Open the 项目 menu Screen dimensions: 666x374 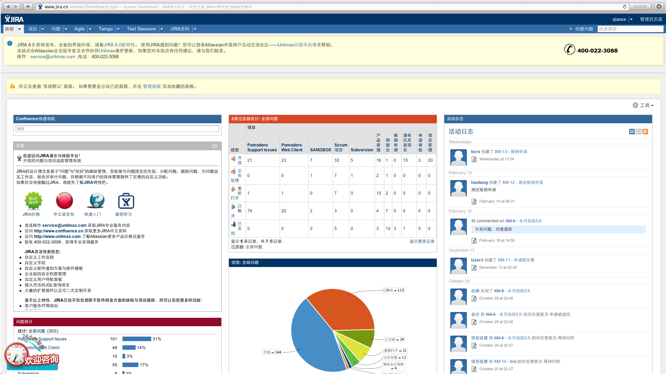click(x=33, y=29)
